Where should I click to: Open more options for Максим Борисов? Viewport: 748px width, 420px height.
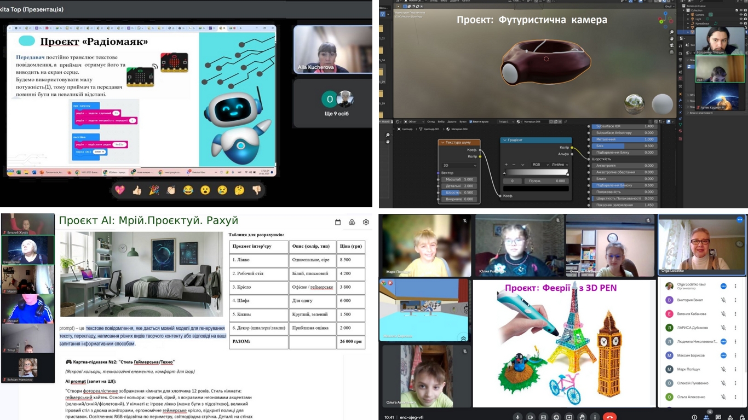click(735, 355)
